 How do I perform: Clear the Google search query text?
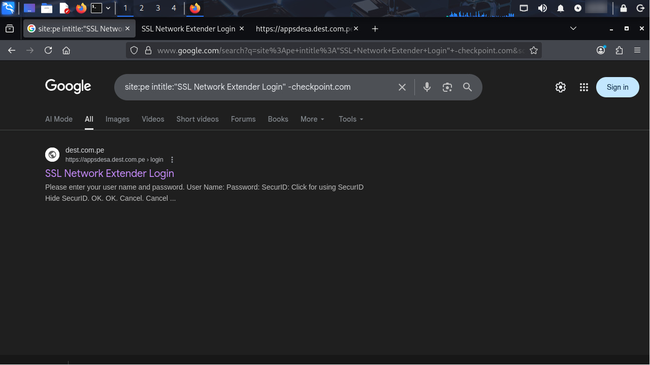pyautogui.click(x=402, y=87)
